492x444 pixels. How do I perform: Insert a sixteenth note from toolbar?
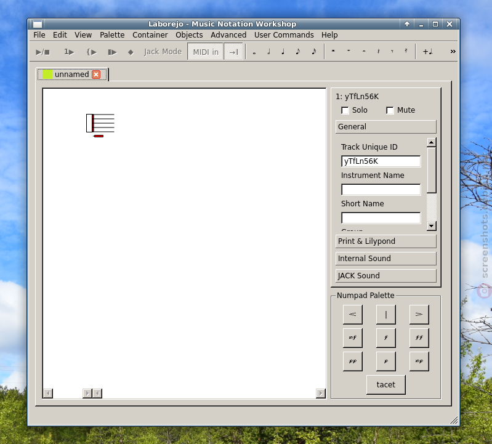314,52
